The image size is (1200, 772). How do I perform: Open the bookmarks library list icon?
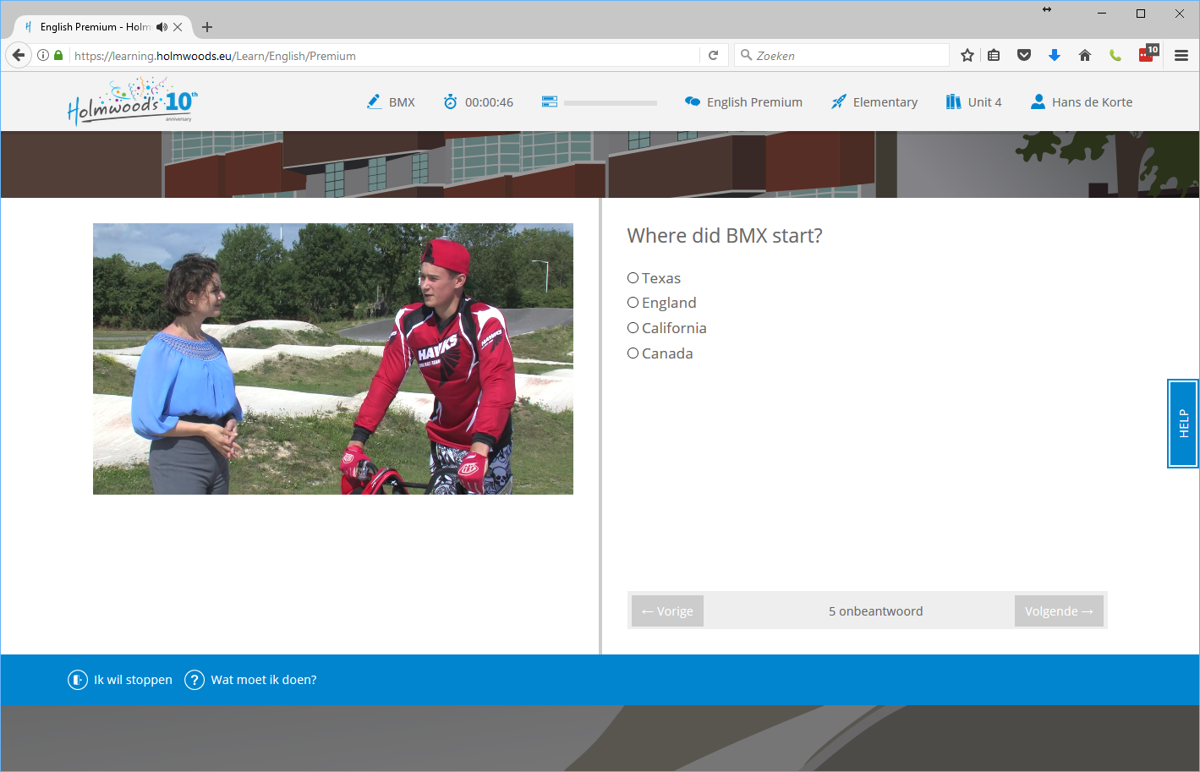click(x=994, y=55)
